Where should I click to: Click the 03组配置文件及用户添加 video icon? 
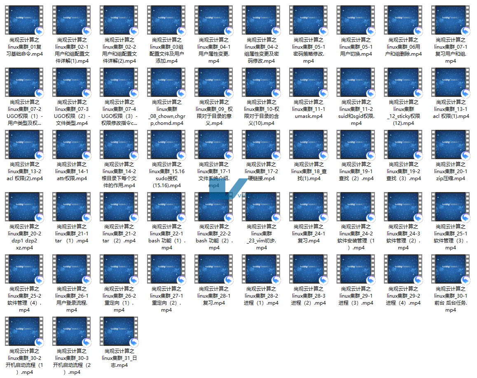tap(166, 20)
